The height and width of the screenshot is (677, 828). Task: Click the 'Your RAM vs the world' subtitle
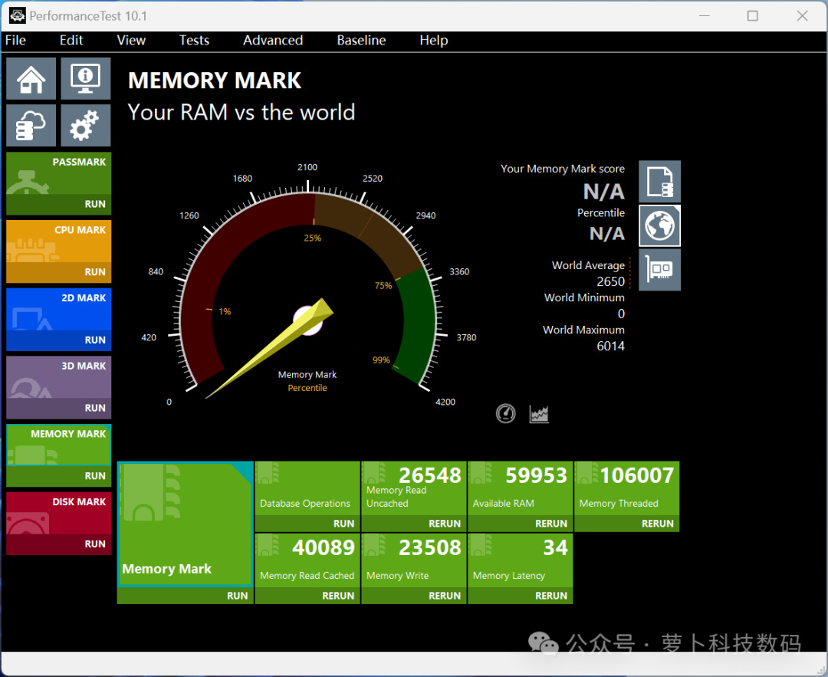(242, 113)
